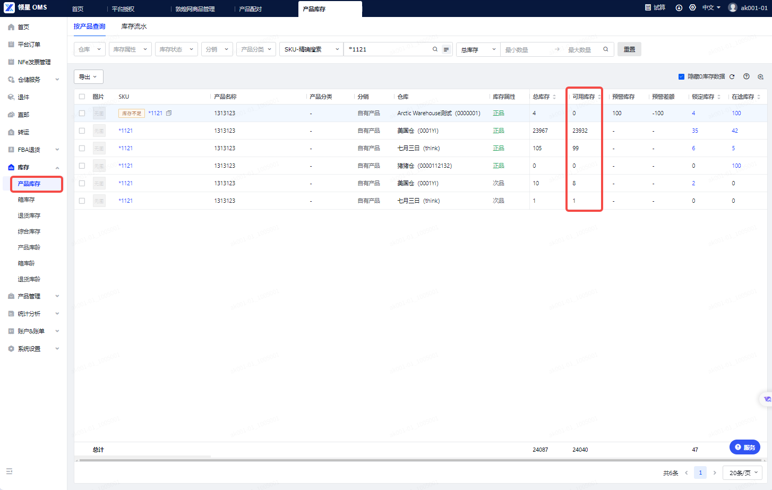
Task: Open the 20条/页 page size selector
Action: pyautogui.click(x=743, y=472)
